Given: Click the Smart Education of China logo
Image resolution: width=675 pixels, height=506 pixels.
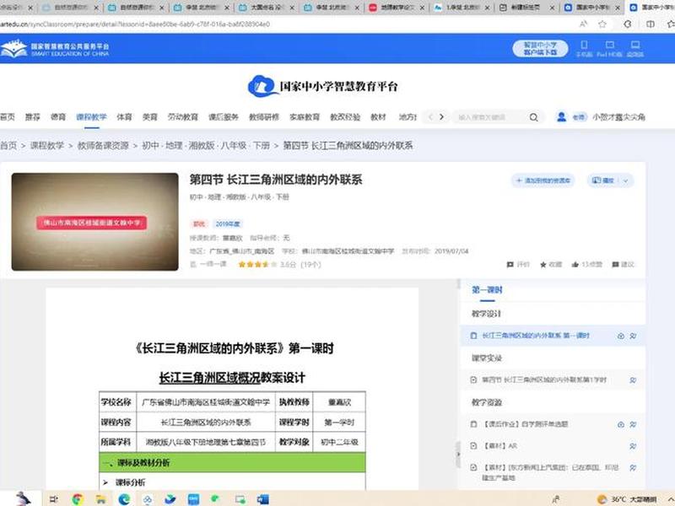Looking at the screenshot, I should click(55, 49).
